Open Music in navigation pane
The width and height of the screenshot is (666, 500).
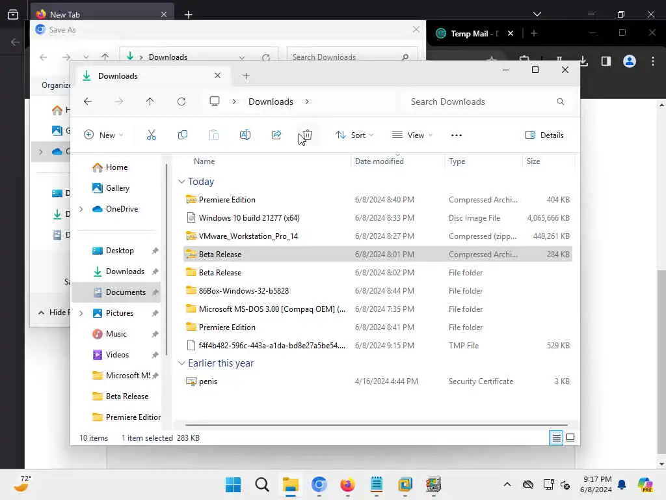(109, 334)
